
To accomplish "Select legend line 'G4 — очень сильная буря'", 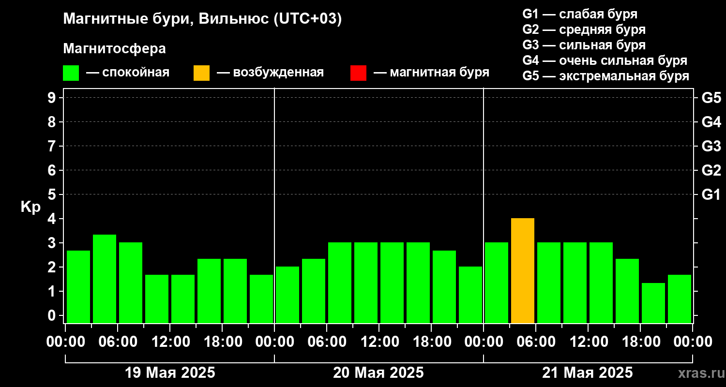I will point(605,60).
